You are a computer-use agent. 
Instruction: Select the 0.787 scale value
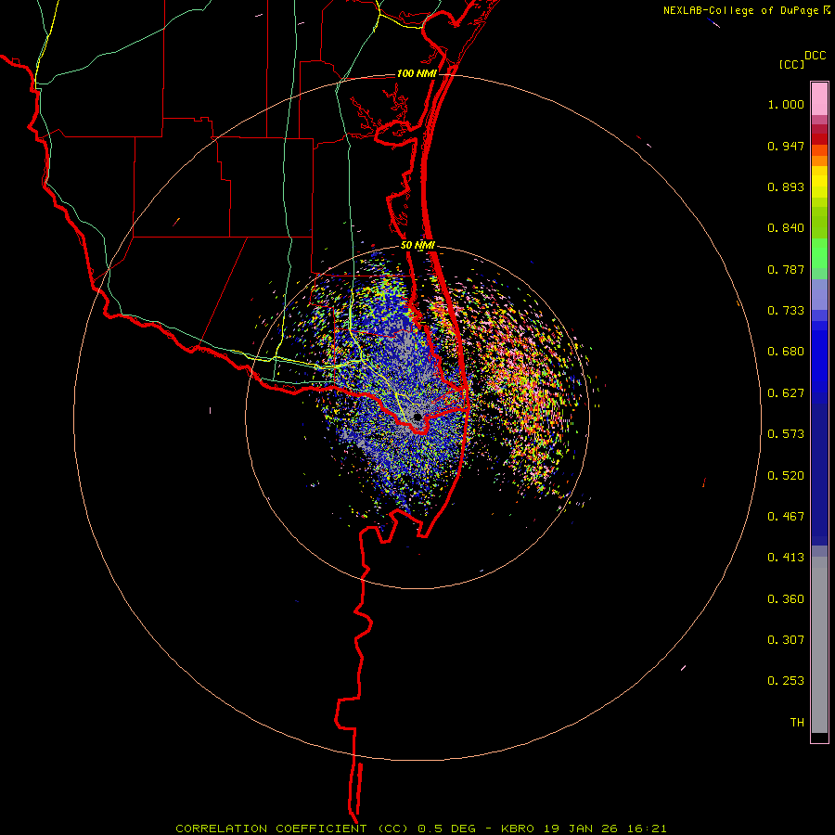coord(786,269)
